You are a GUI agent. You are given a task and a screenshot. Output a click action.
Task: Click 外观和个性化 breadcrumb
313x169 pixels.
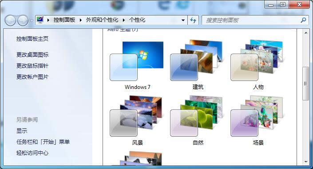coord(102,20)
